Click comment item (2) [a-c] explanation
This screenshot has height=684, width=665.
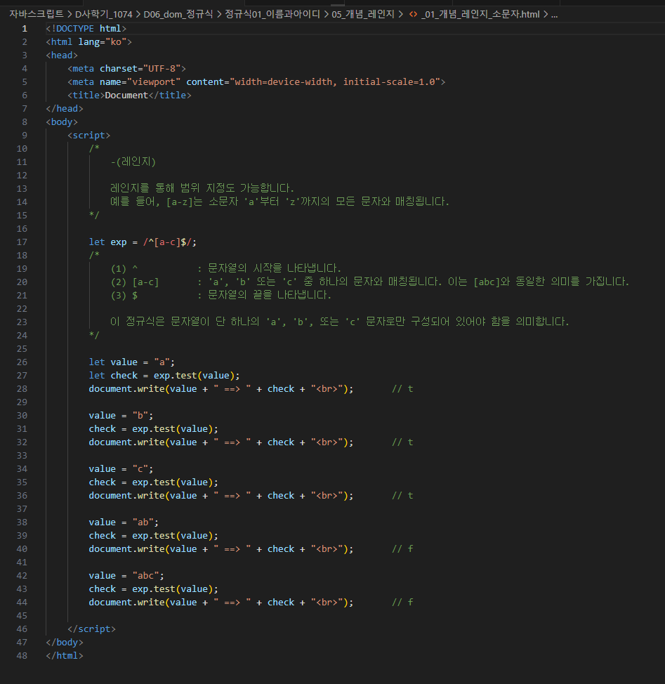coord(370,282)
